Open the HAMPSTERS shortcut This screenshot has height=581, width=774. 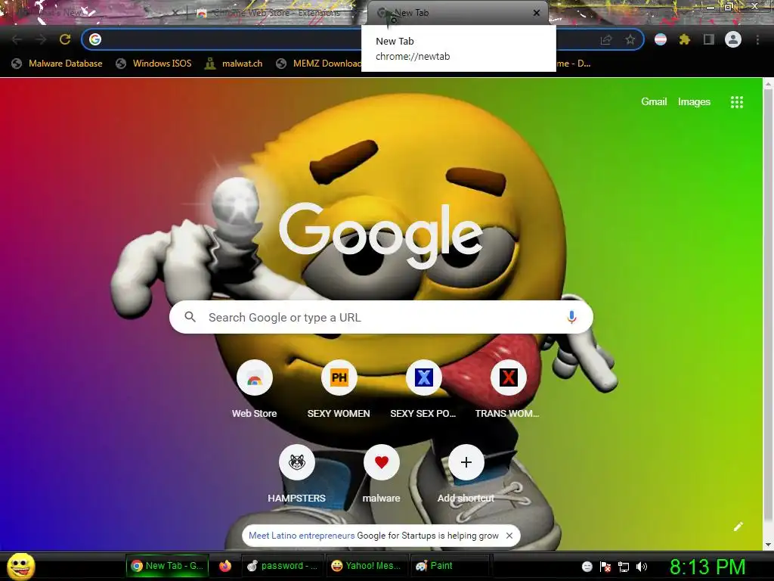[x=296, y=474]
